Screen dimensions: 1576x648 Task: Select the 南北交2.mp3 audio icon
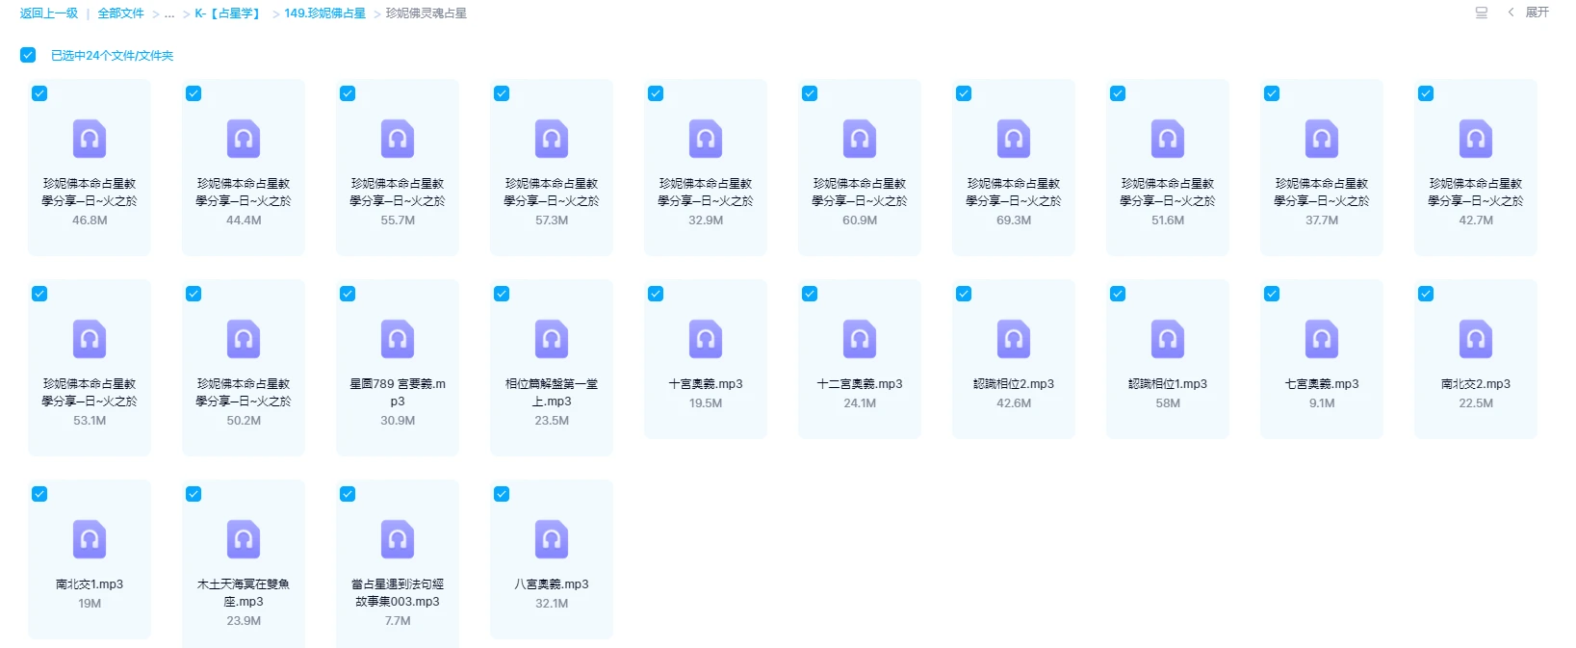point(1476,339)
